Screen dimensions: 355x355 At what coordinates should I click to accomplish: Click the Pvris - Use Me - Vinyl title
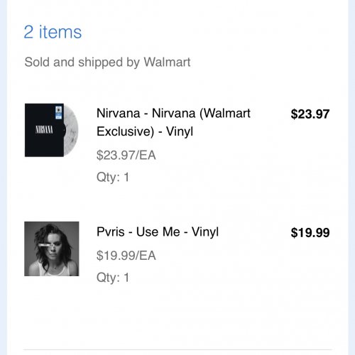[158, 231]
